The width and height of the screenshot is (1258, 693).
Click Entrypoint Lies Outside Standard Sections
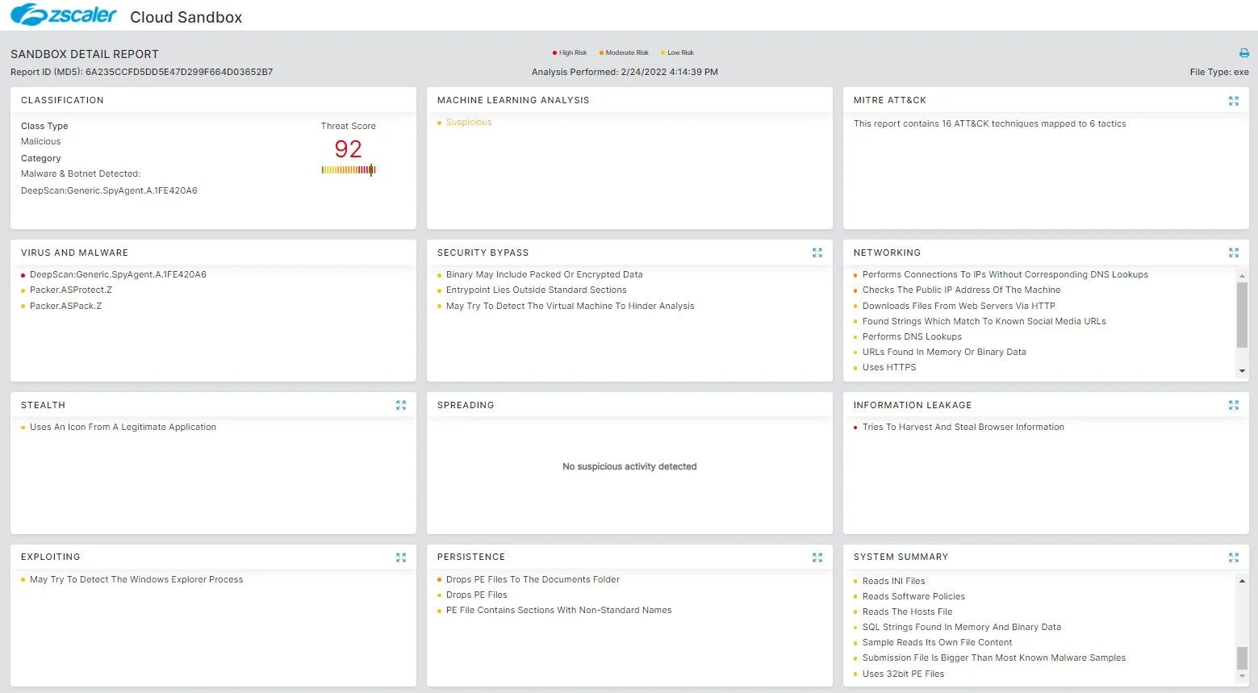click(x=537, y=290)
